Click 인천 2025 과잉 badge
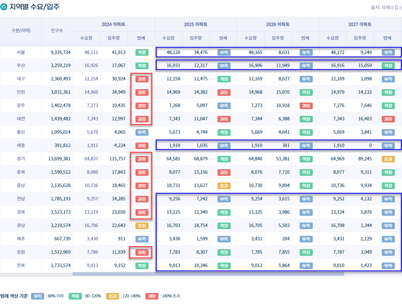 224,92
